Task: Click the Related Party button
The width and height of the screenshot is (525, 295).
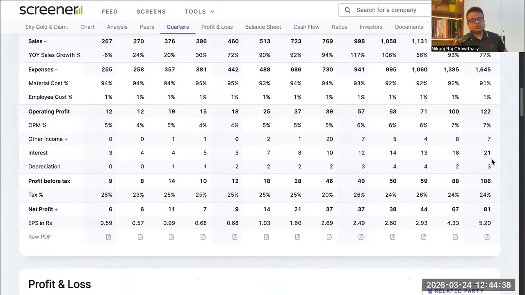Action: [455, 291]
